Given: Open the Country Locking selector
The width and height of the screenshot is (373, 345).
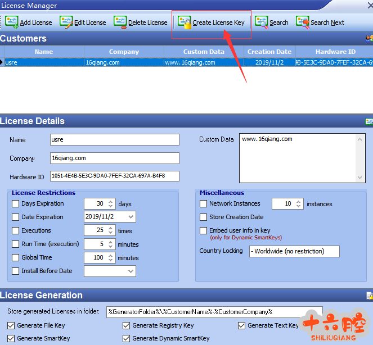Looking at the screenshot, I should click(x=294, y=251).
